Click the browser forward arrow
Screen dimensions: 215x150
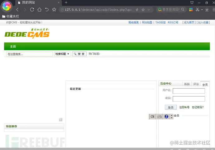25,10
